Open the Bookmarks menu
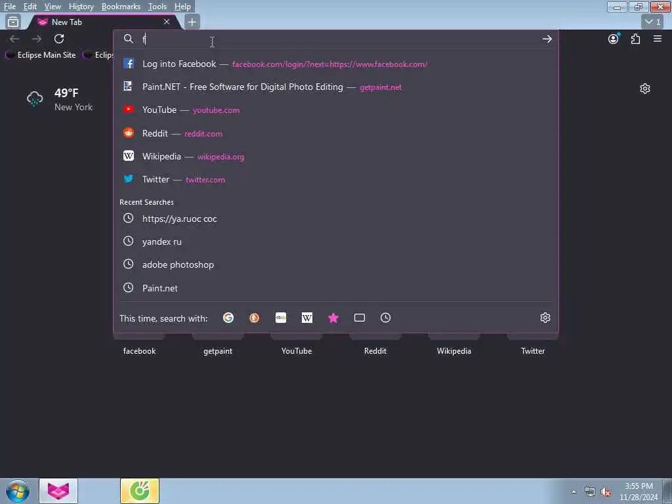The image size is (672, 504). pyautogui.click(x=121, y=7)
